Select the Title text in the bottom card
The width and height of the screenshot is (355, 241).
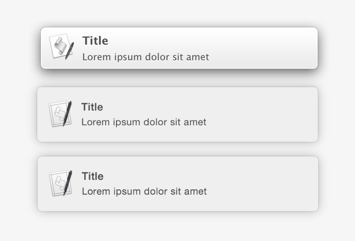coord(93,176)
